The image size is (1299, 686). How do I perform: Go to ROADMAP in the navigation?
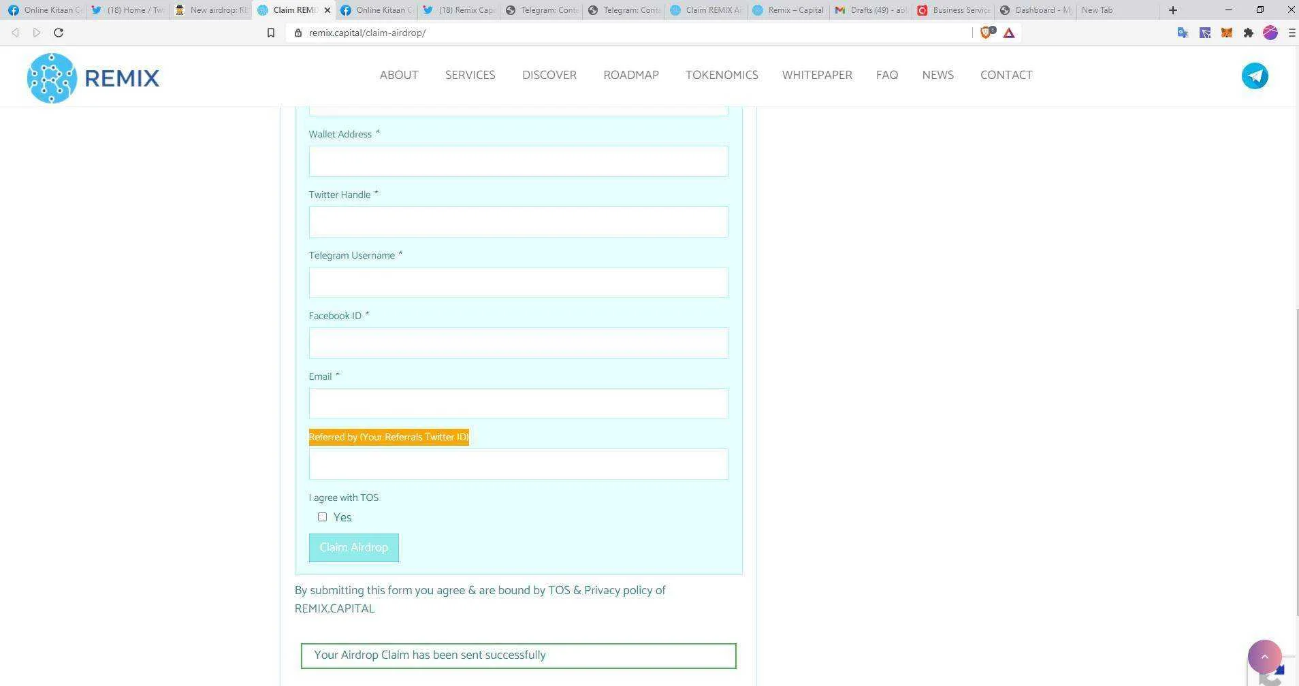point(631,76)
